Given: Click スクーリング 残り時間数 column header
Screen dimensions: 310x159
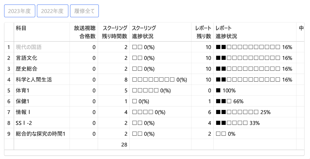Looking at the screenshot, I should [114, 32].
